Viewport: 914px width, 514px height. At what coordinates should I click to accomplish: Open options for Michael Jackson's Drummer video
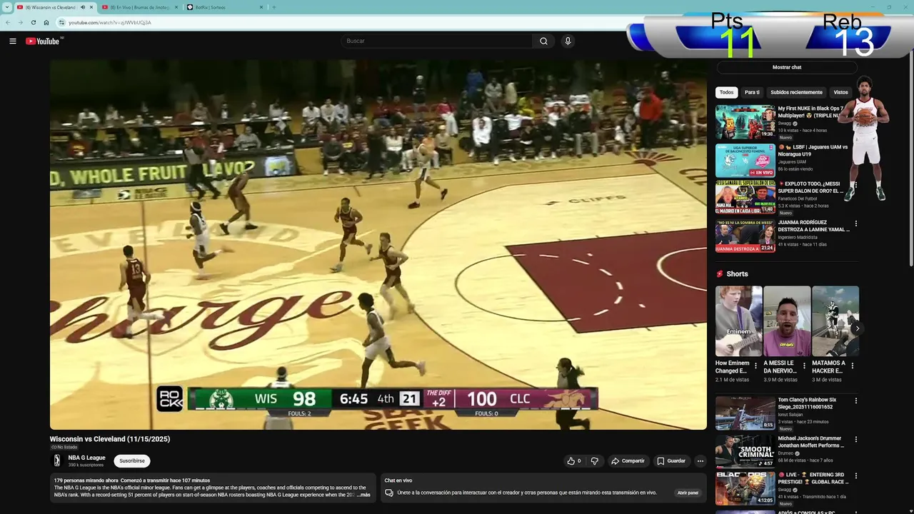(x=855, y=440)
